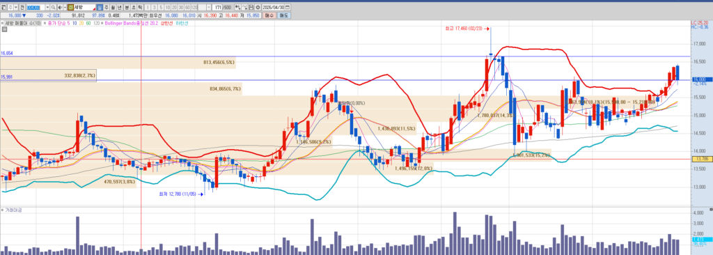
Task: Switch to 분 minute chart button
Action: (x=127, y=8)
